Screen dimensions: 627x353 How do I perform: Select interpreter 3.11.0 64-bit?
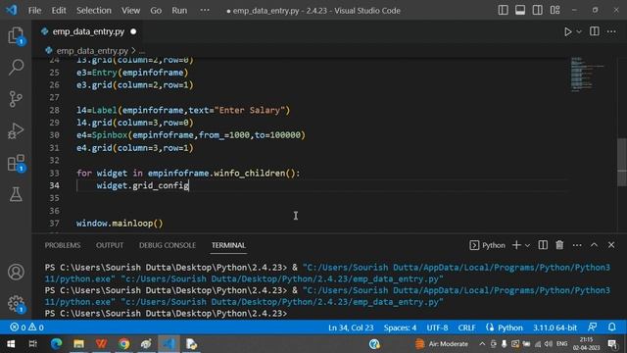pos(555,328)
